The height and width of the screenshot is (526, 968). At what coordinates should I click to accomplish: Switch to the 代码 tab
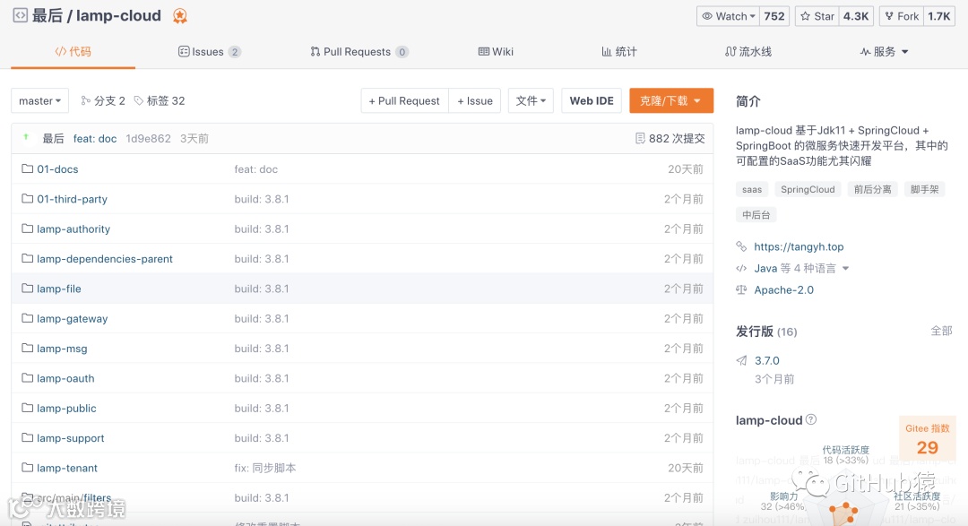[x=73, y=52]
